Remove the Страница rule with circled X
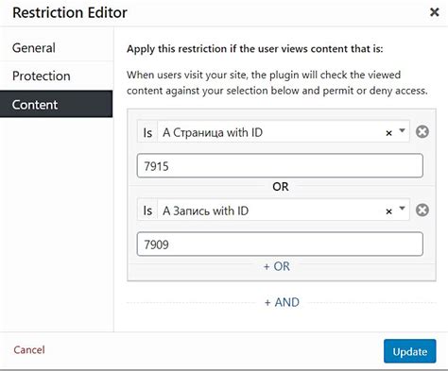Viewport: 448px width, 371px height. point(422,132)
